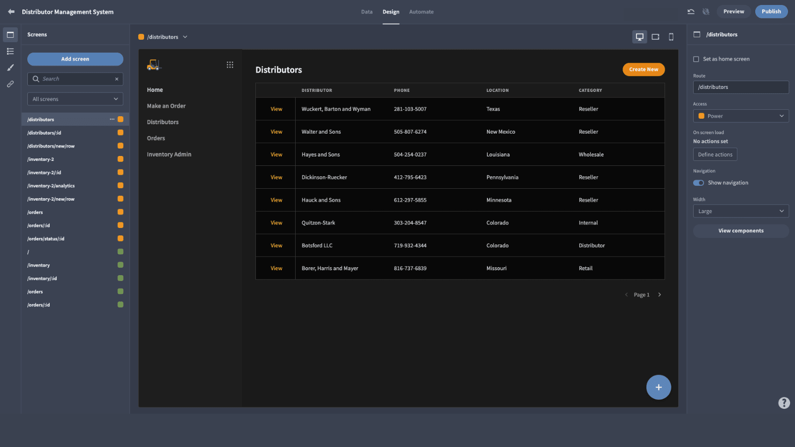This screenshot has height=447, width=795.
Task: Switch to desktop preview device icon
Action: click(639, 37)
